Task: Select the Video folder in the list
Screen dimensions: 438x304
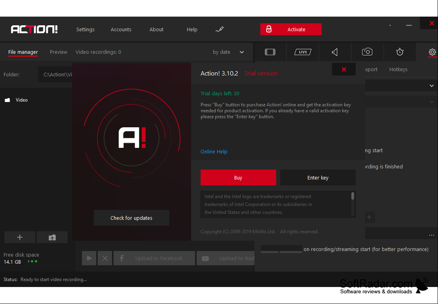Action: [21, 100]
